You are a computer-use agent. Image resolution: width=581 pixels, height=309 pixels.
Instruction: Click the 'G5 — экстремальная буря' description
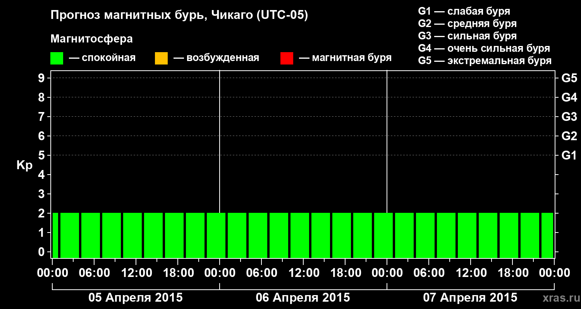coord(485,61)
